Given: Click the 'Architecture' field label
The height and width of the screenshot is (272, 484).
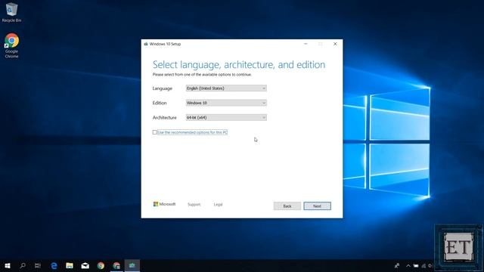Looking at the screenshot, I should point(164,118).
